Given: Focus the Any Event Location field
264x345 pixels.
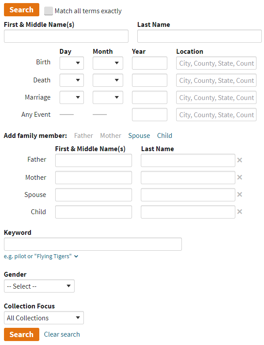Looking at the screenshot, I should [x=216, y=115].
